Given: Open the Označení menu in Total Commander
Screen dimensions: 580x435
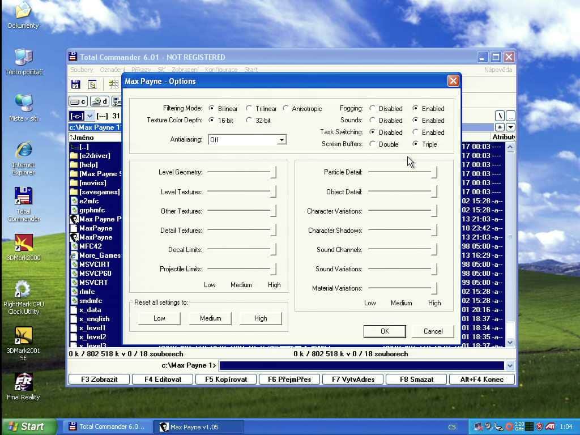Looking at the screenshot, I should pyautogui.click(x=112, y=70).
